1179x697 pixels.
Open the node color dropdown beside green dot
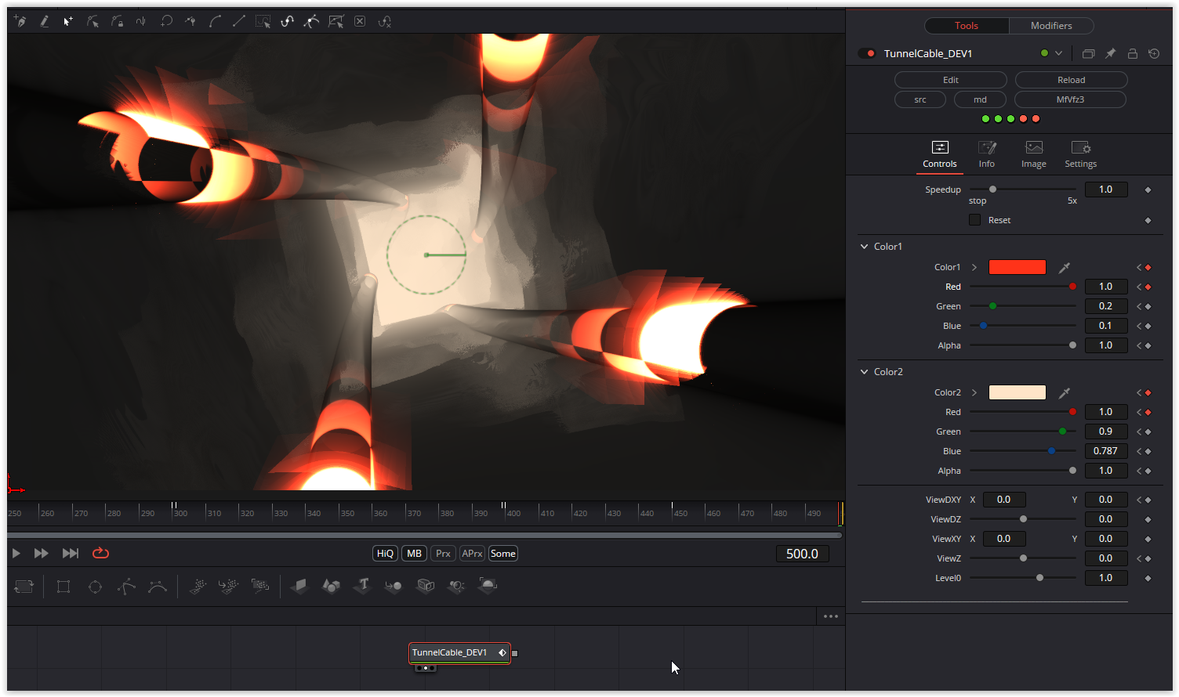click(1058, 53)
